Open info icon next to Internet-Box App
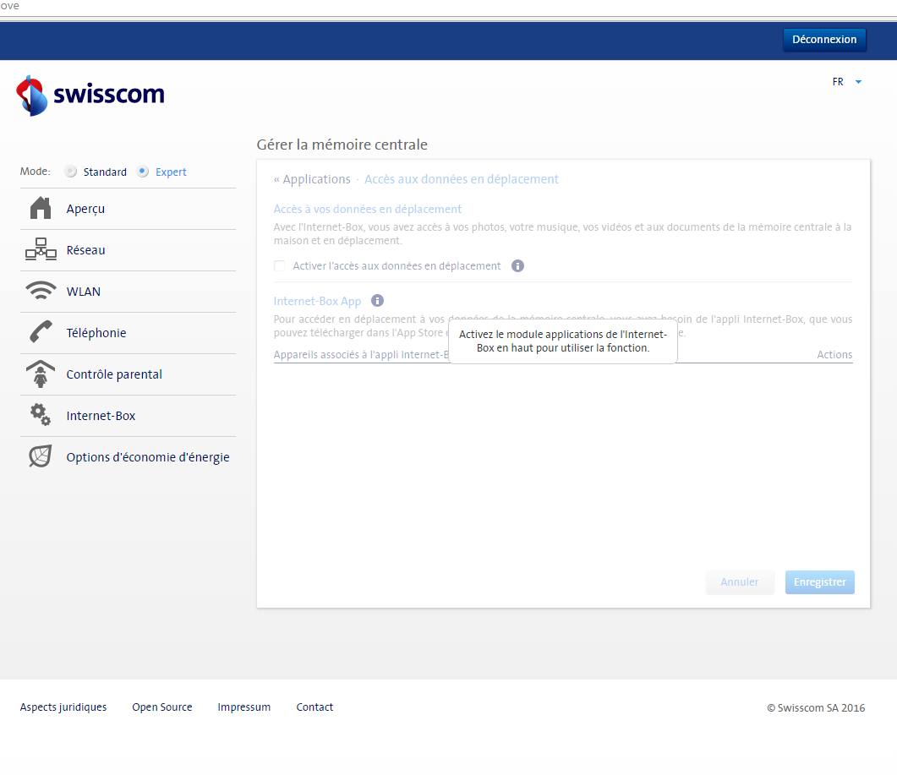Screen dimensions: 897x775 click(377, 300)
